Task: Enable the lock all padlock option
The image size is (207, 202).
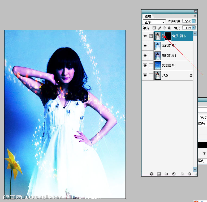Action: pyautogui.click(x=169, y=28)
